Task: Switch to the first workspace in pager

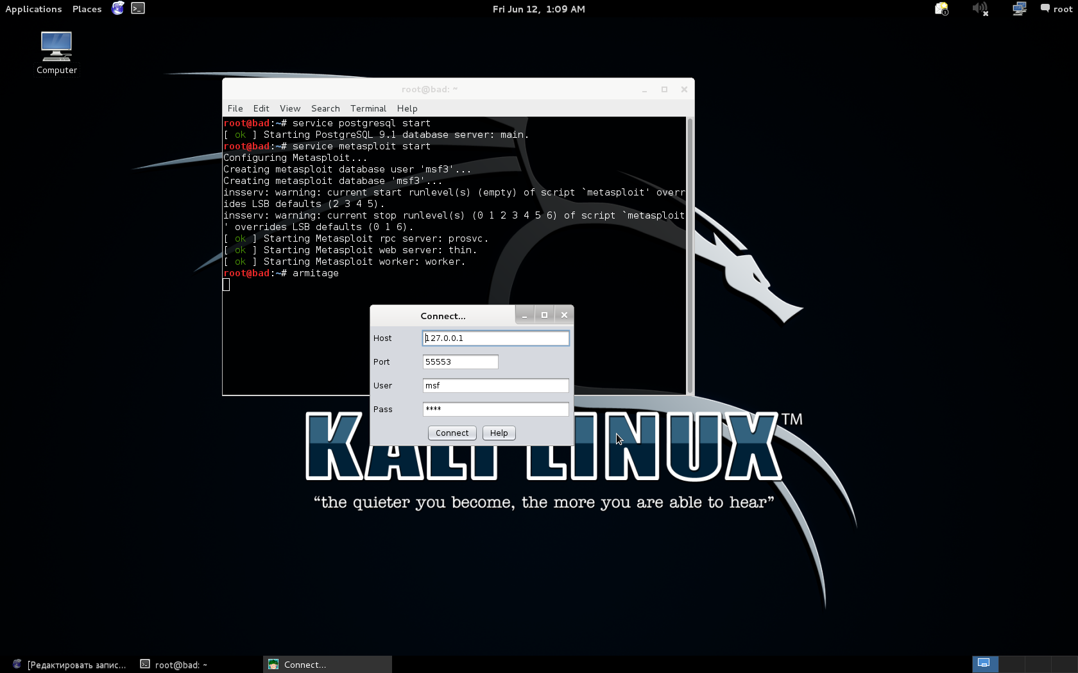Action: click(x=984, y=664)
